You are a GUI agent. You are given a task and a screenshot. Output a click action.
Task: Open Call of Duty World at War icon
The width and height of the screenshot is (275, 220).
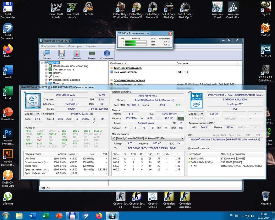[120, 10]
